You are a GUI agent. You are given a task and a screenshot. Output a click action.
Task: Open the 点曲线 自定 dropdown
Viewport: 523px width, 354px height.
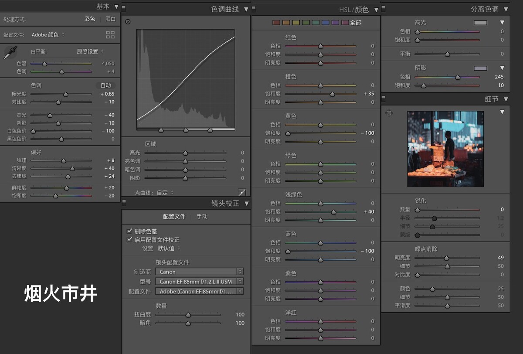165,192
